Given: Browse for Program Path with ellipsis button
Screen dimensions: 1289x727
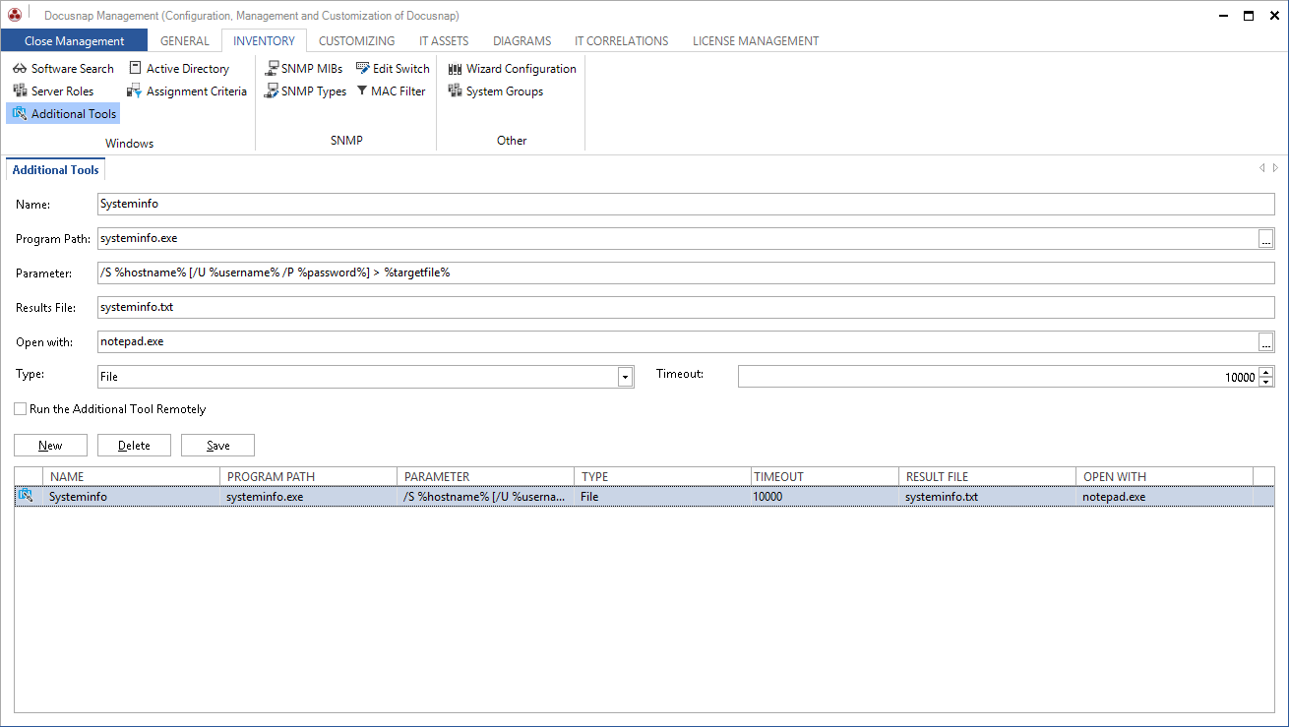Looking at the screenshot, I should click(1266, 239).
